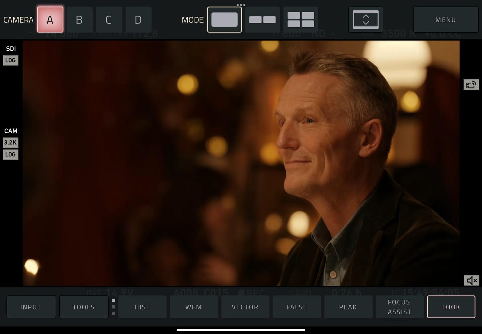Choose quad-view layout mode
482x334 pixels.
[301, 20]
